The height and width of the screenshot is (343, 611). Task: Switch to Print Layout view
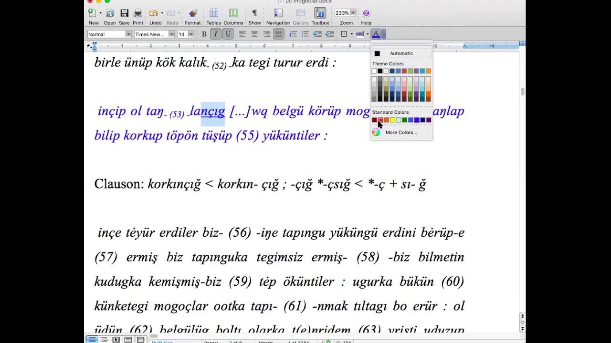[128, 340]
